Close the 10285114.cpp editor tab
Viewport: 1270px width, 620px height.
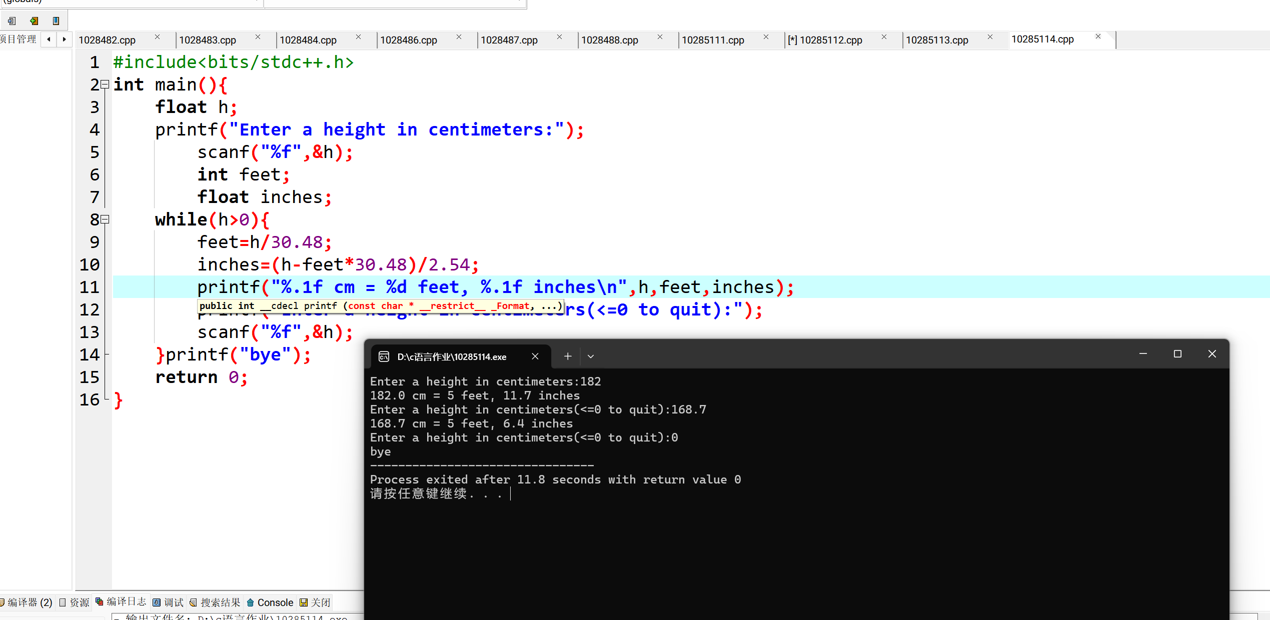coord(1098,36)
